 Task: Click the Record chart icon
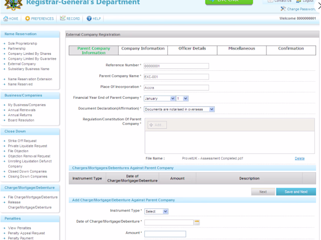(x=63, y=18)
